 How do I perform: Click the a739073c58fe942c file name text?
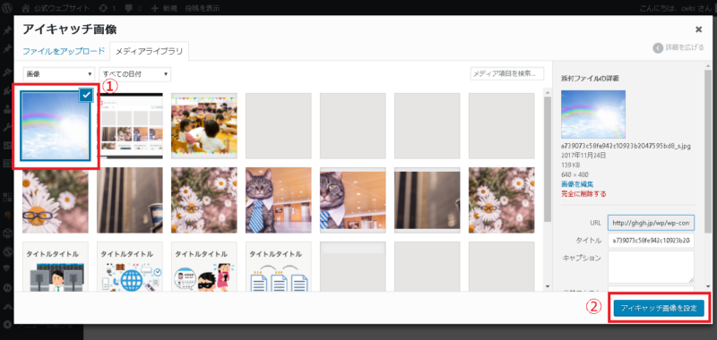pos(626,146)
